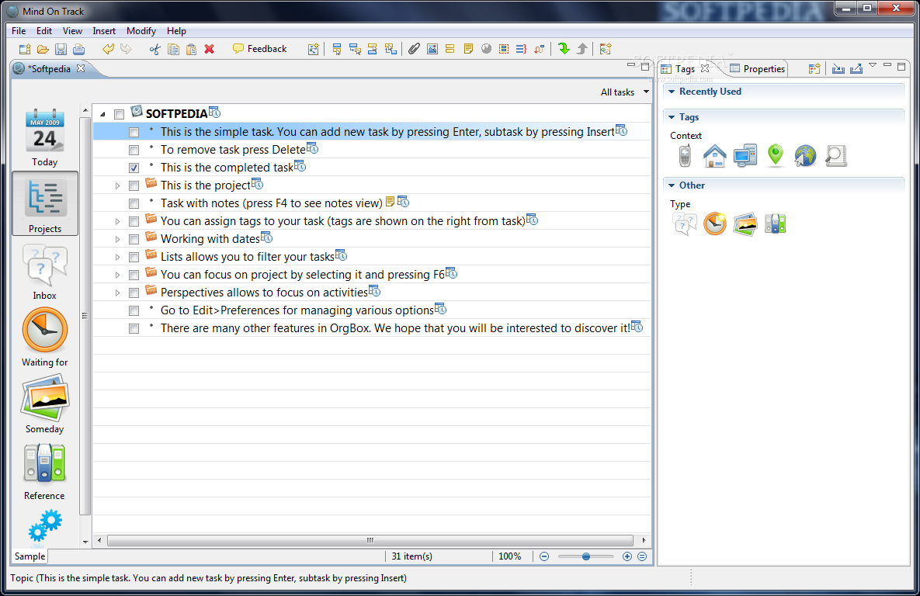920x596 pixels.
Task: Click the Open folder toolbar icon
Action: pos(43,49)
